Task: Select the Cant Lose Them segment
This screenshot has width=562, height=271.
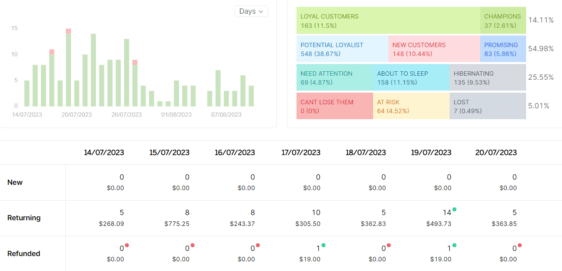Action: [x=335, y=106]
